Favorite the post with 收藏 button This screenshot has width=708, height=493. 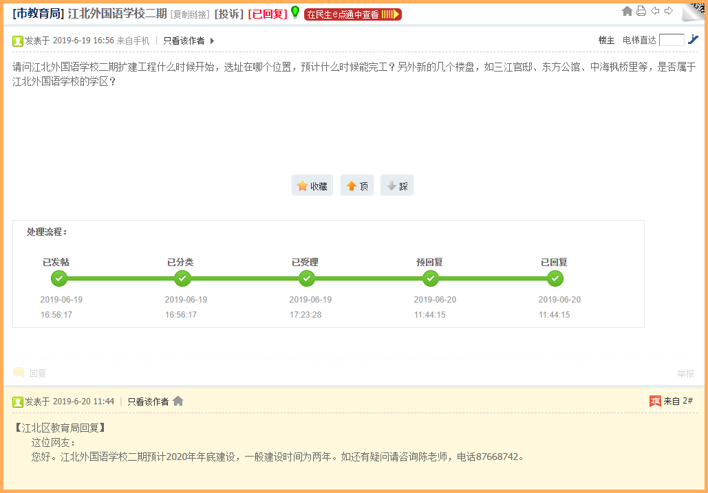[x=312, y=186]
